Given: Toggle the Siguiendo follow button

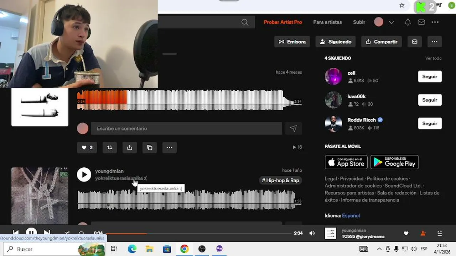Looking at the screenshot, I should coord(336,42).
